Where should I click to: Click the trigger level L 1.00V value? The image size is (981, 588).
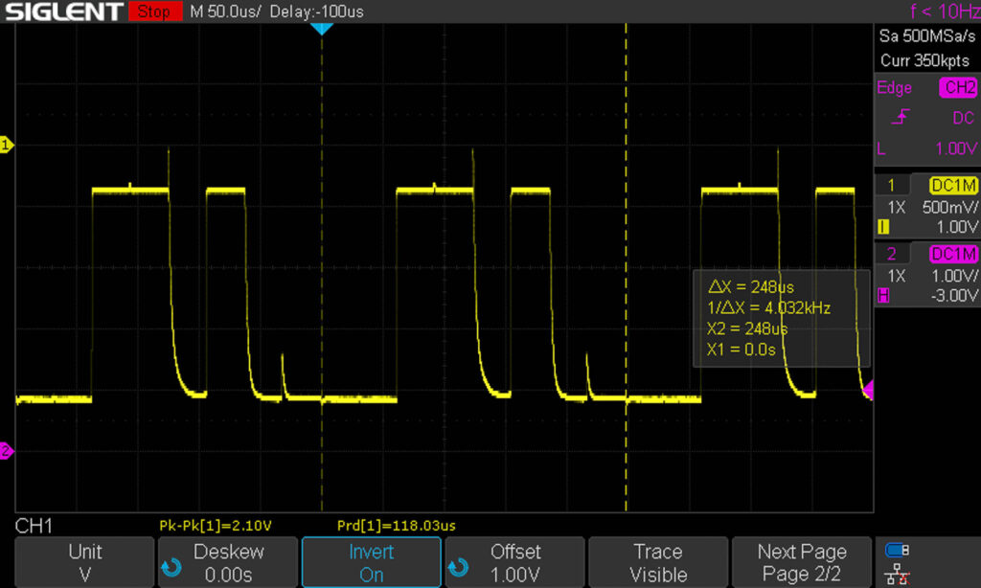point(955,148)
